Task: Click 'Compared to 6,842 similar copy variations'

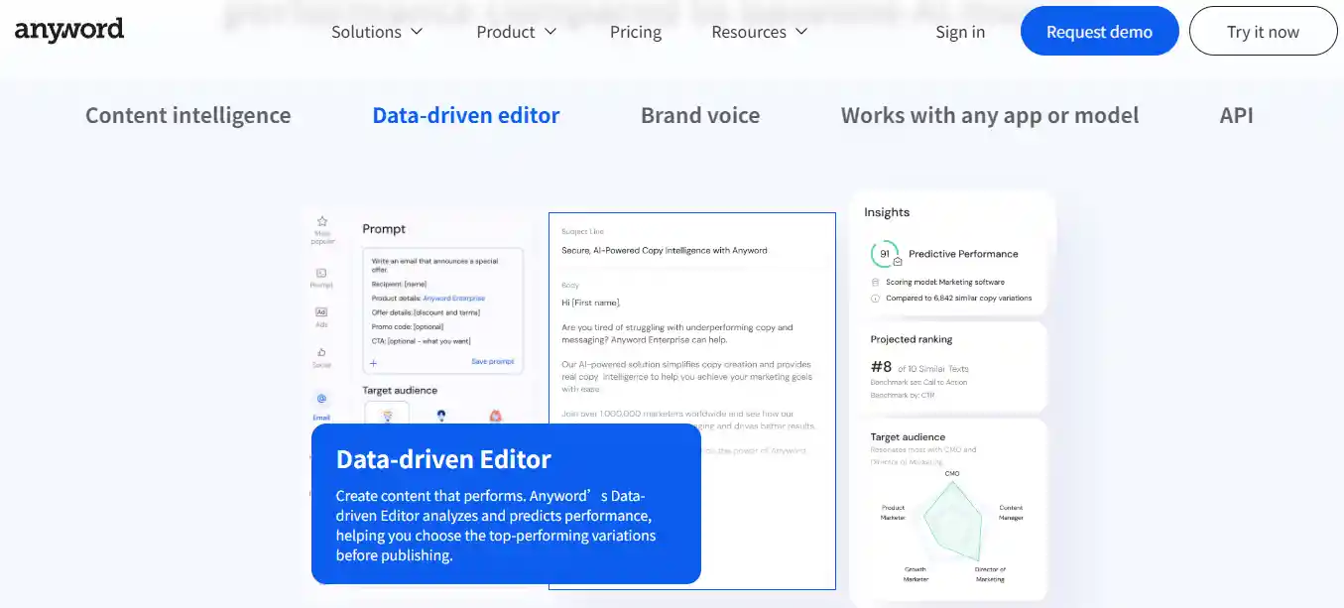Action: click(x=958, y=298)
